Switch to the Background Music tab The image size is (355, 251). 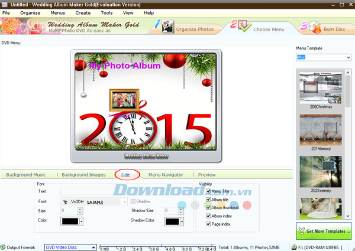[x=26, y=175]
